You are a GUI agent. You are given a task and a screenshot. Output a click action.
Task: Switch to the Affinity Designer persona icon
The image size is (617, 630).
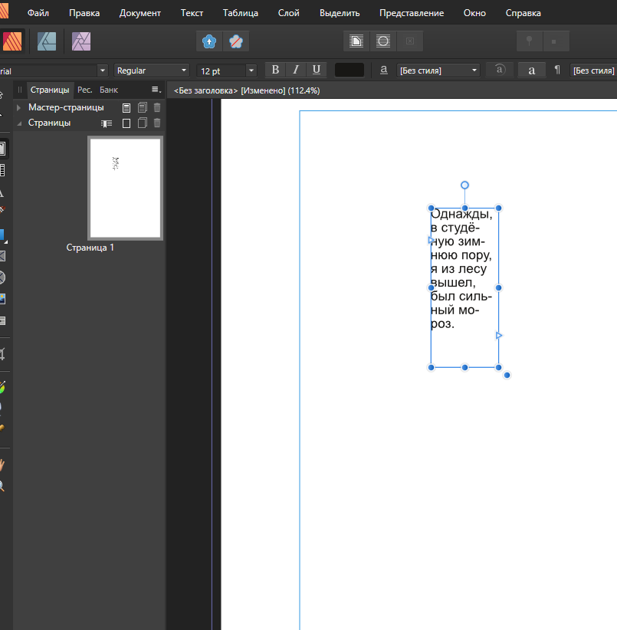(47, 41)
